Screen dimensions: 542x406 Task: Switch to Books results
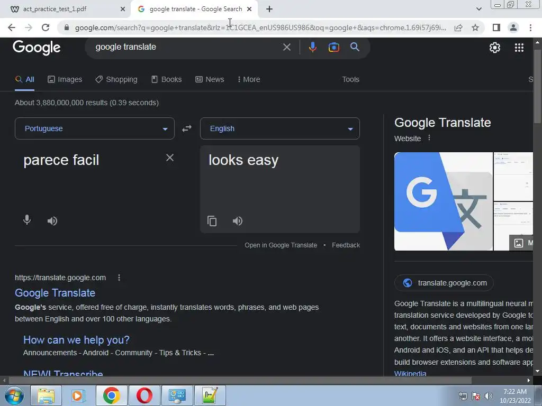[167, 79]
